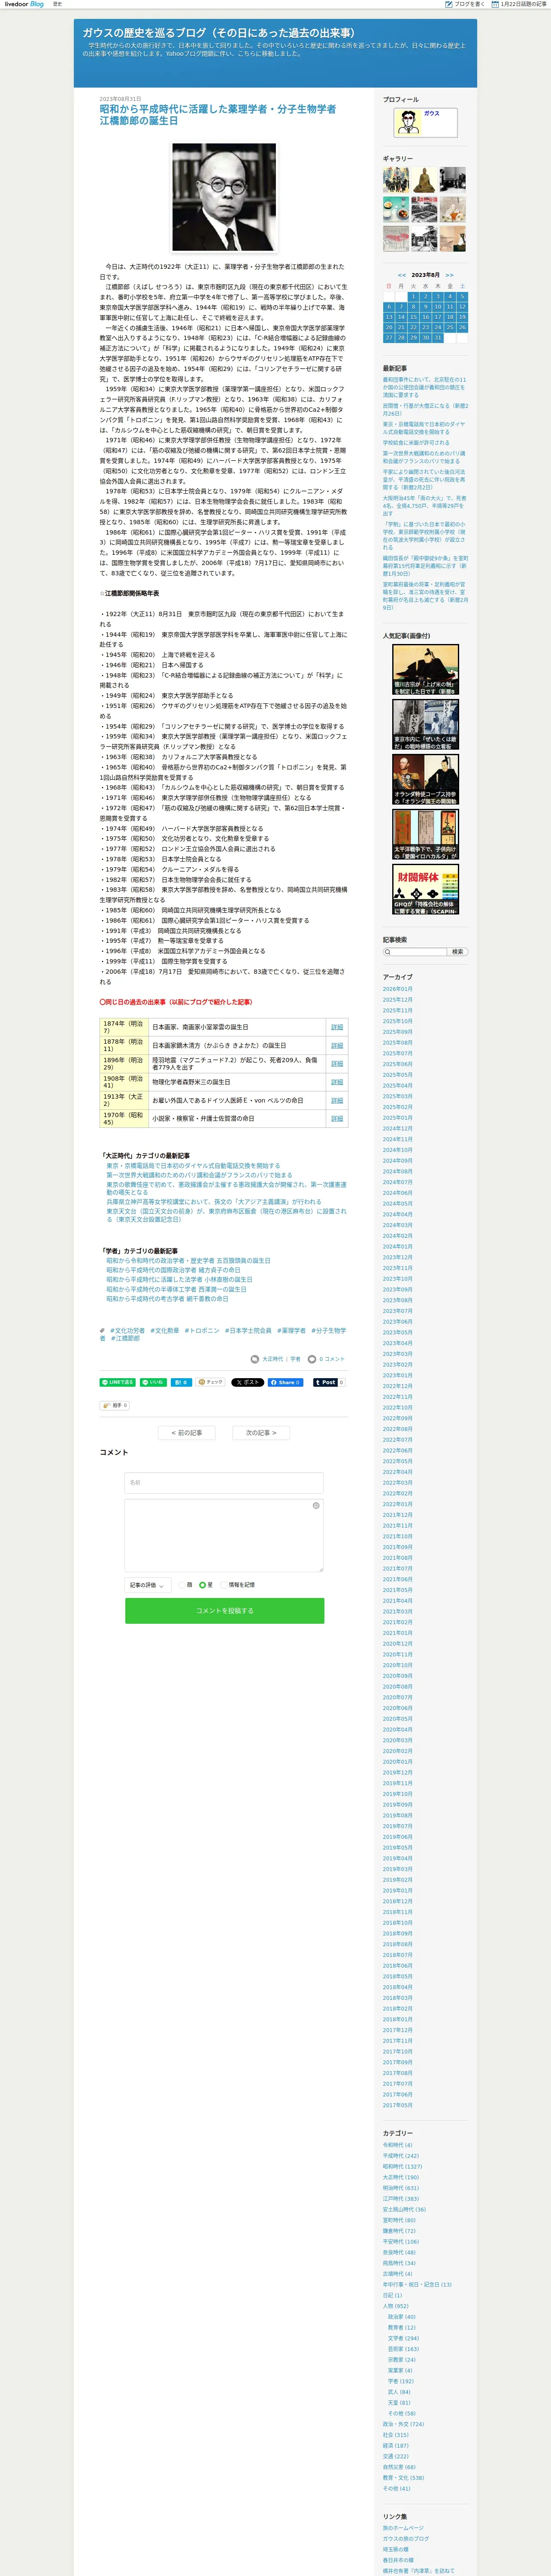Screen dimensions: 551x2576
Task: Open 詳細 link for 1970年 row
Action: [337, 1119]
